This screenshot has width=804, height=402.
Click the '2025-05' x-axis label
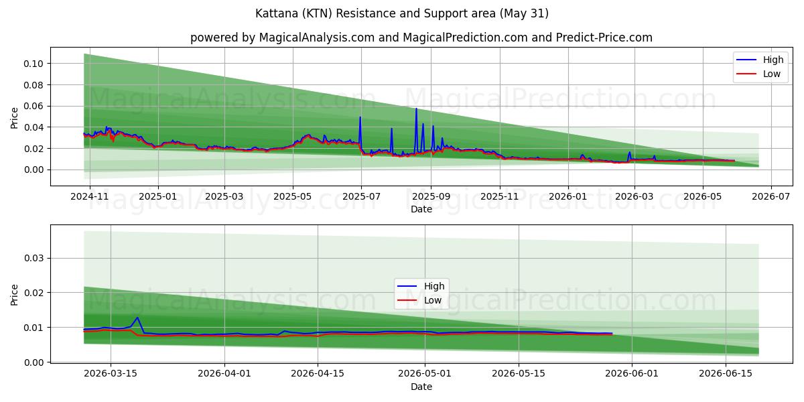[293, 196]
